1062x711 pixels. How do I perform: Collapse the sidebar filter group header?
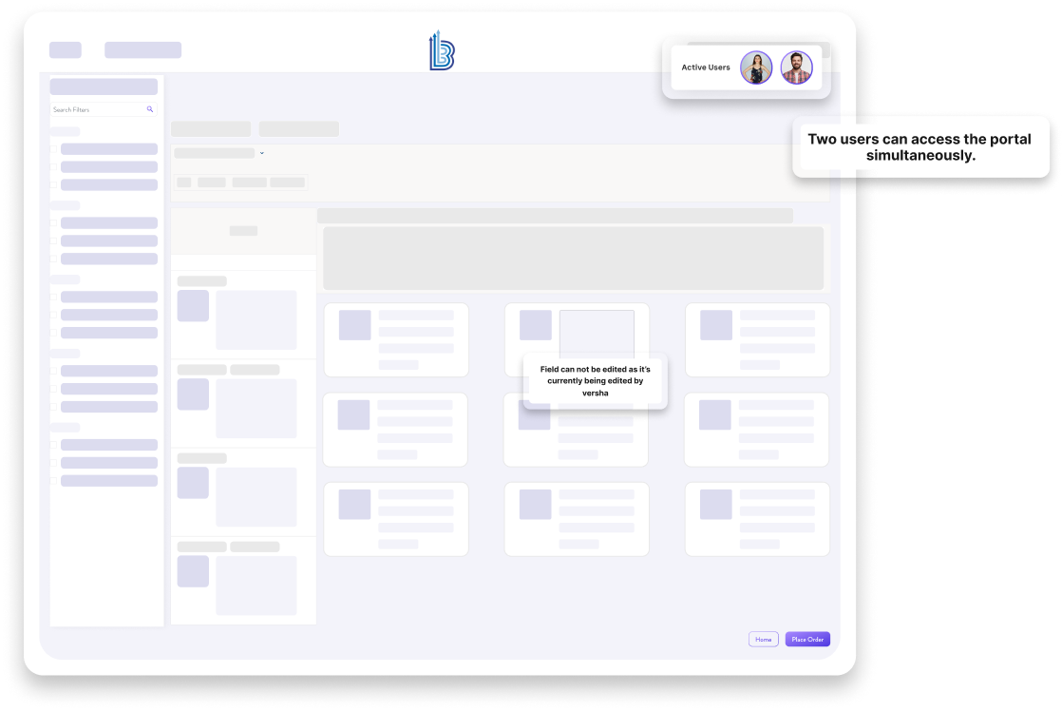tap(65, 132)
